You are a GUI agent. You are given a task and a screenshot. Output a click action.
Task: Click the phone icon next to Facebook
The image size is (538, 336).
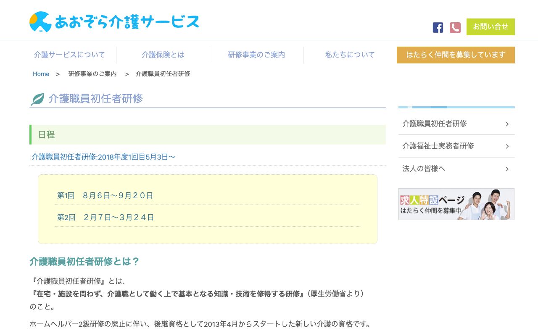455,27
